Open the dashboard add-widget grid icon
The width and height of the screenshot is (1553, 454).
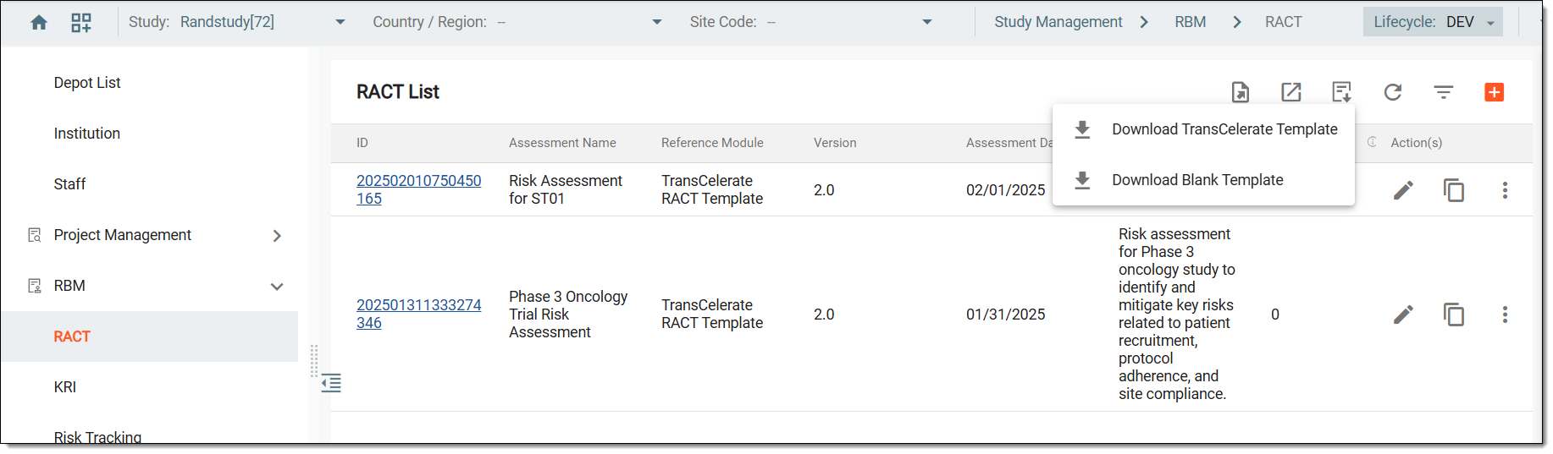(81, 23)
